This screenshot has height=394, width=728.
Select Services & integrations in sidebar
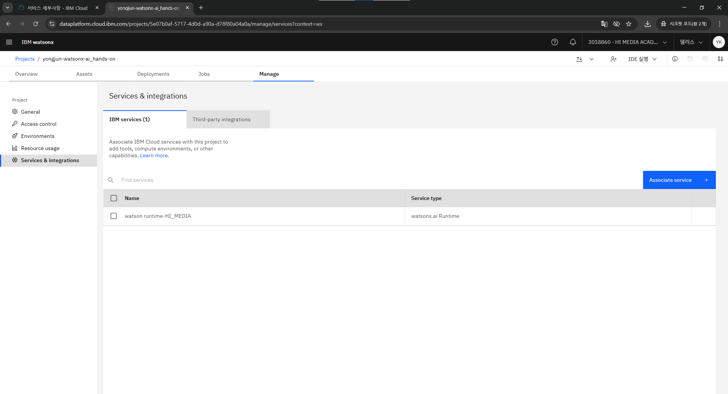coord(49,160)
